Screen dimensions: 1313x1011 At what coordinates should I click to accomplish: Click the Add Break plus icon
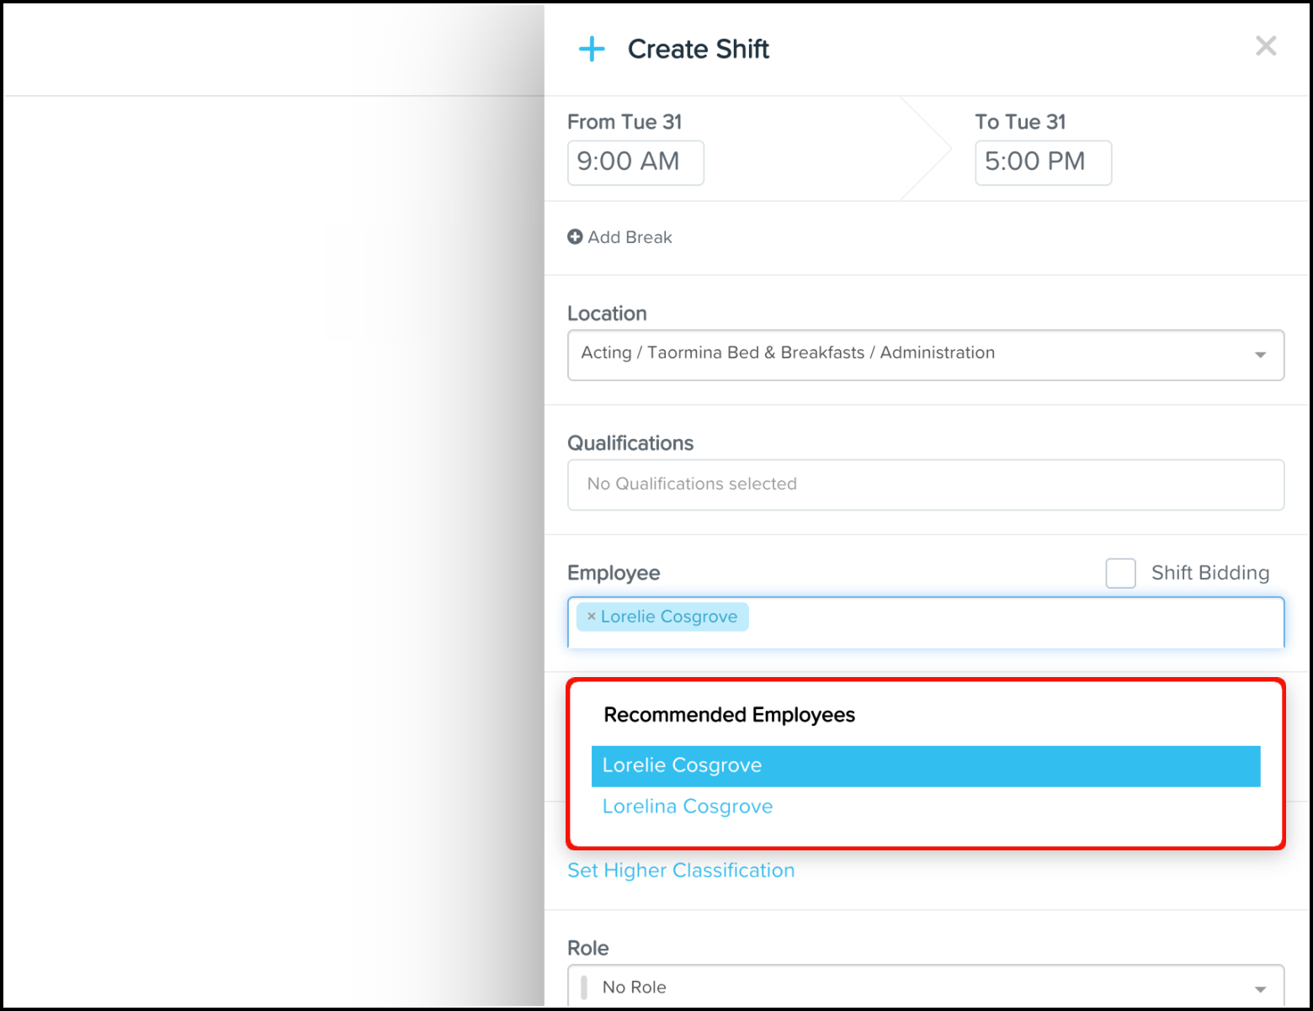click(575, 237)
